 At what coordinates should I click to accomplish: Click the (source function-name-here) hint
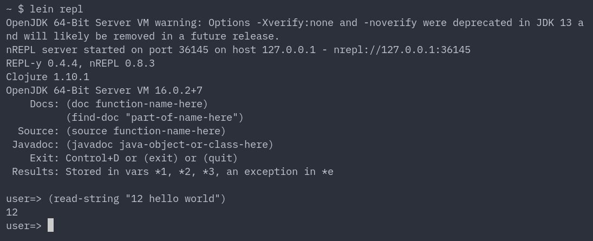click(x=146, y=131)
